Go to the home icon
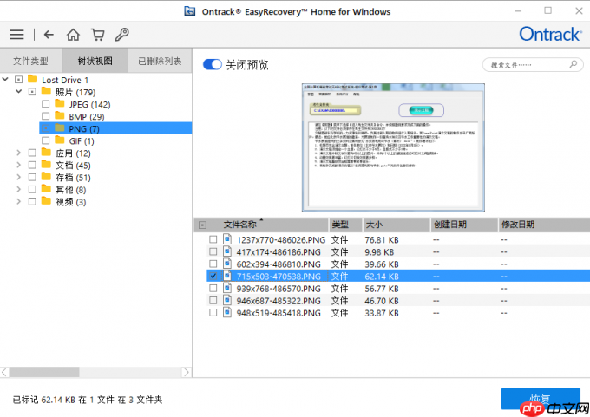Screen dimensions: 590x417 click(74, 35)
